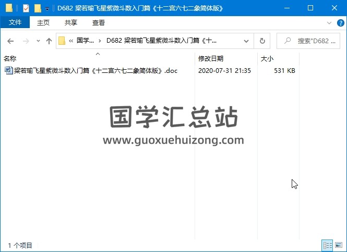Click the Properties icon in the title bar
This screenshot has height=252, width=347.
(26, 8)
